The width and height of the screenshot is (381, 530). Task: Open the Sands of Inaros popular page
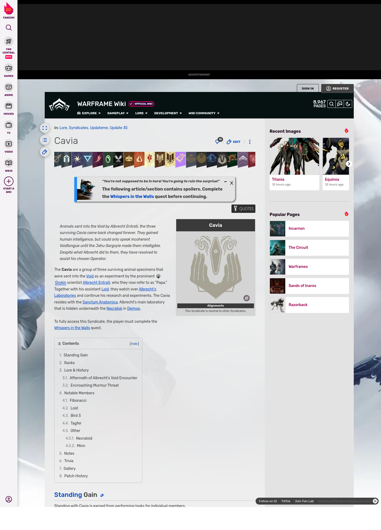[309, 286]
